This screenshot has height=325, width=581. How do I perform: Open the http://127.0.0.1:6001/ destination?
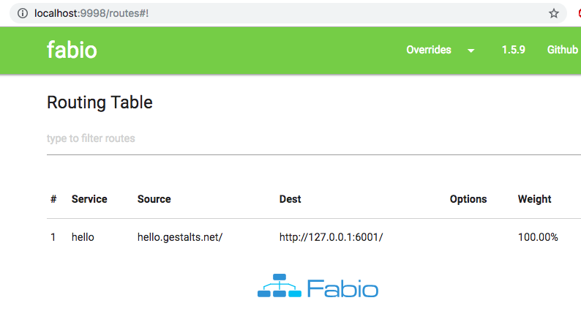click(x=331, y=237)
